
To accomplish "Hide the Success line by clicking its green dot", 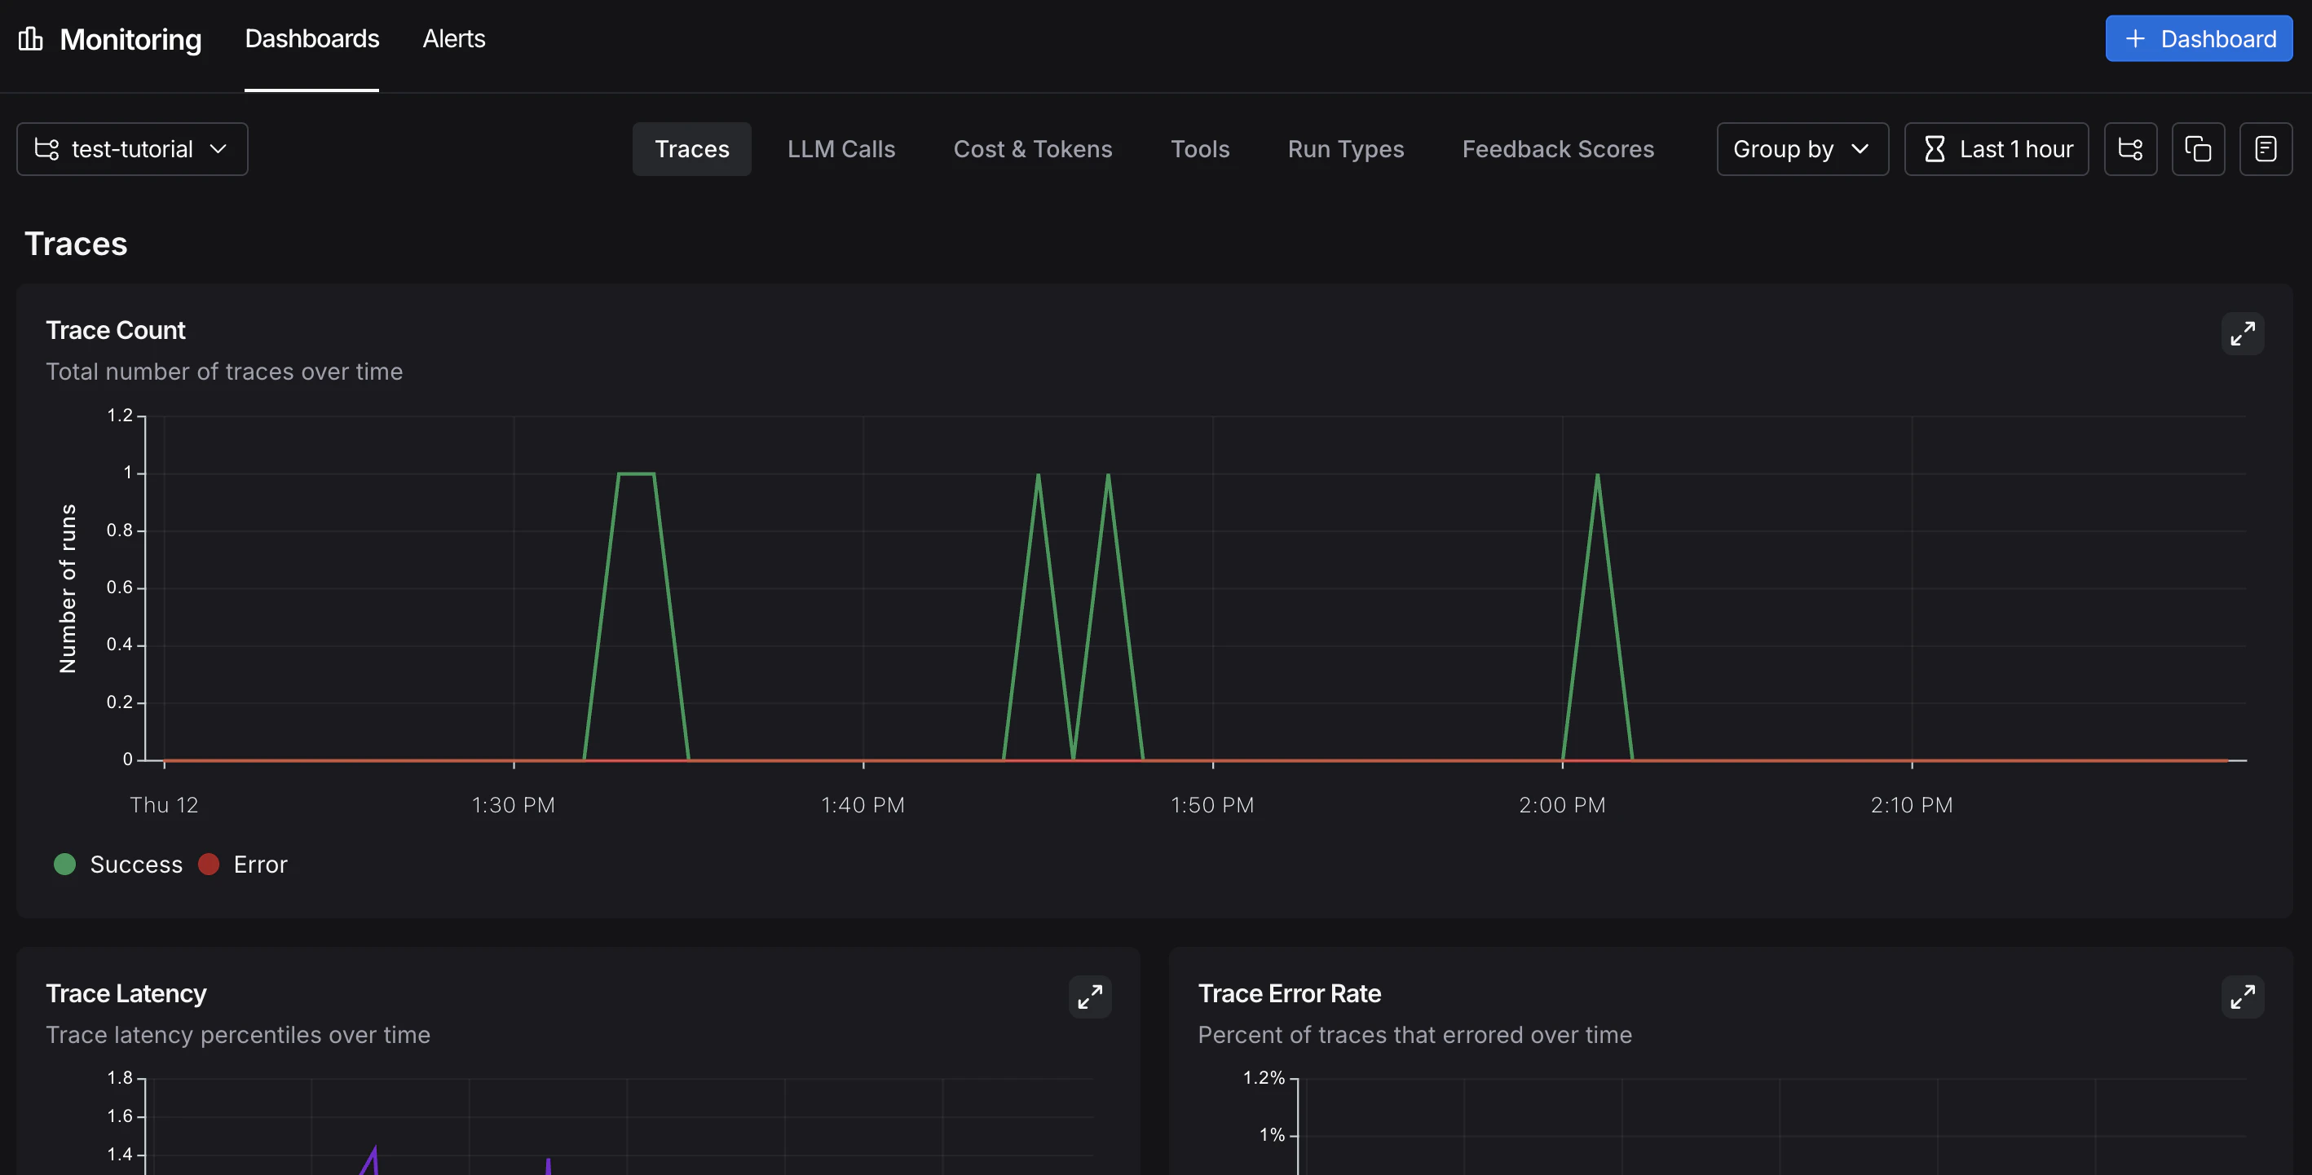I will pyautogui.click(x=64, y=864).
